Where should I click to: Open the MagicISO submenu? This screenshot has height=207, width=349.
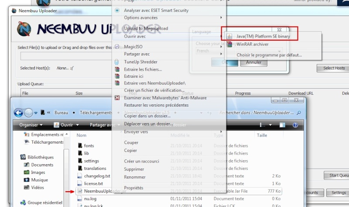click(x=133, y=47)
